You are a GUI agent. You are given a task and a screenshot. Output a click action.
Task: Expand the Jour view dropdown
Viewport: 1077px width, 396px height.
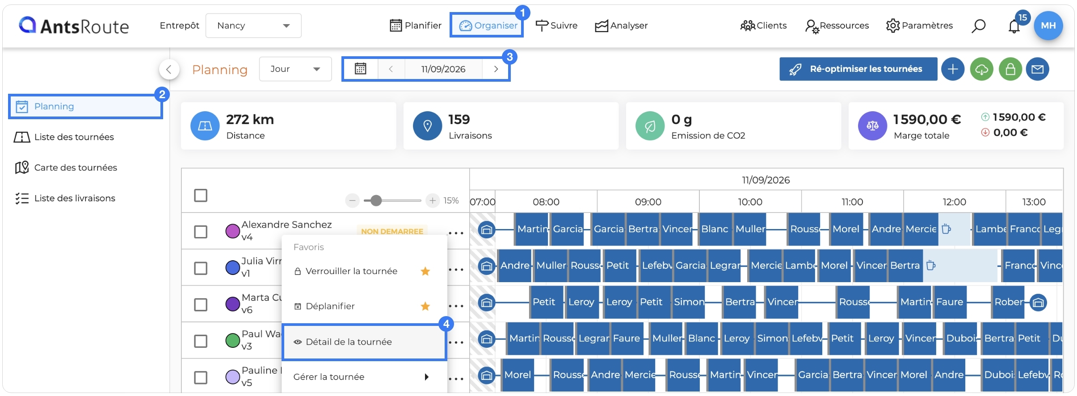pos(295,69)
